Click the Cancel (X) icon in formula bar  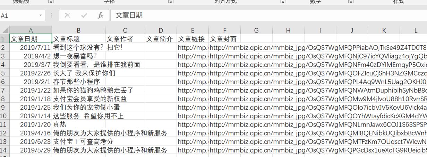68,16
